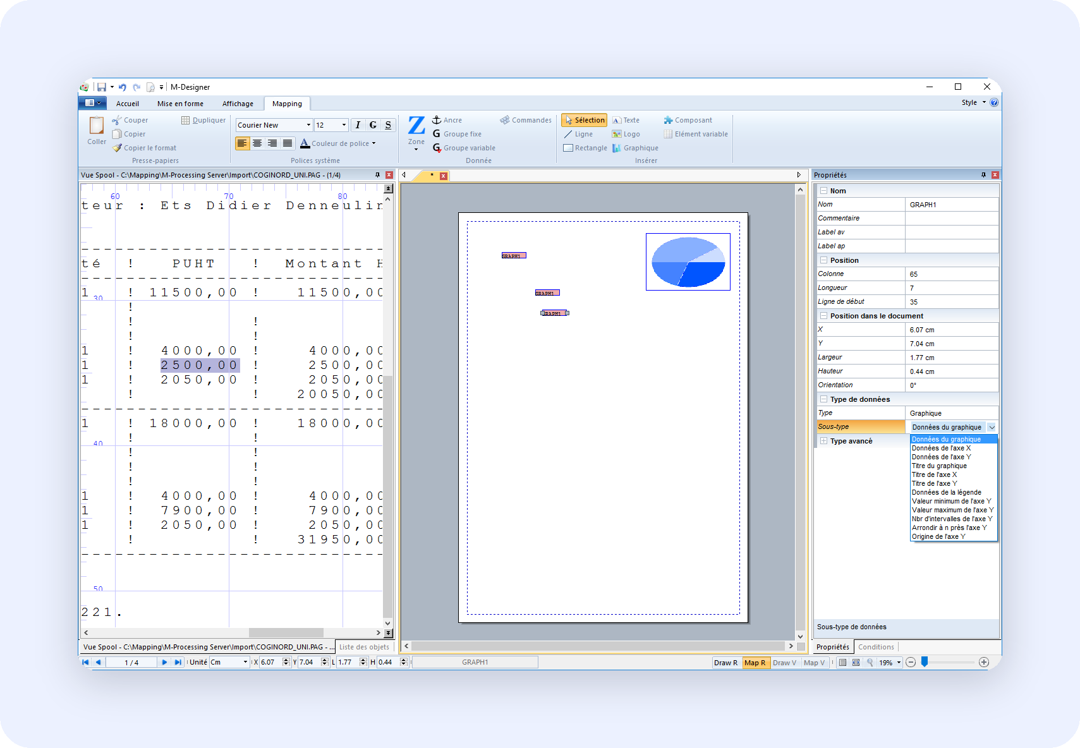Click the help question mark icon
This screenshot has width=1080, height=748.
click(x=994, y=102)
